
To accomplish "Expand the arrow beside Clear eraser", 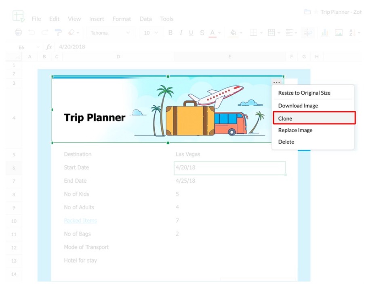I will click(x=78, y=33).
